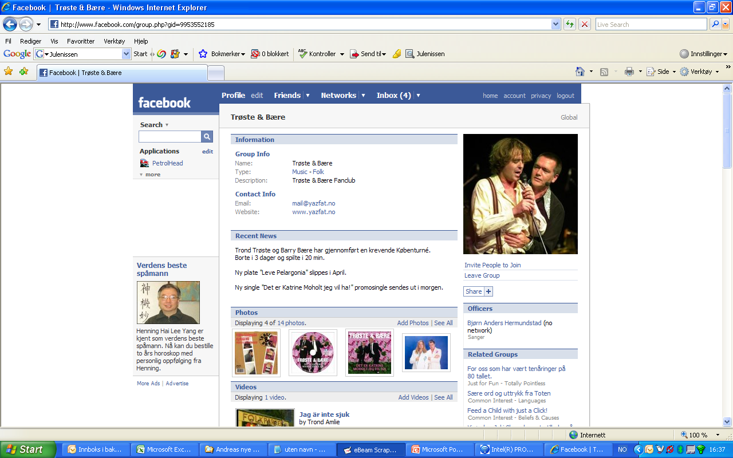Click the new tab button
Screen dimensions: 733x458
216,73
